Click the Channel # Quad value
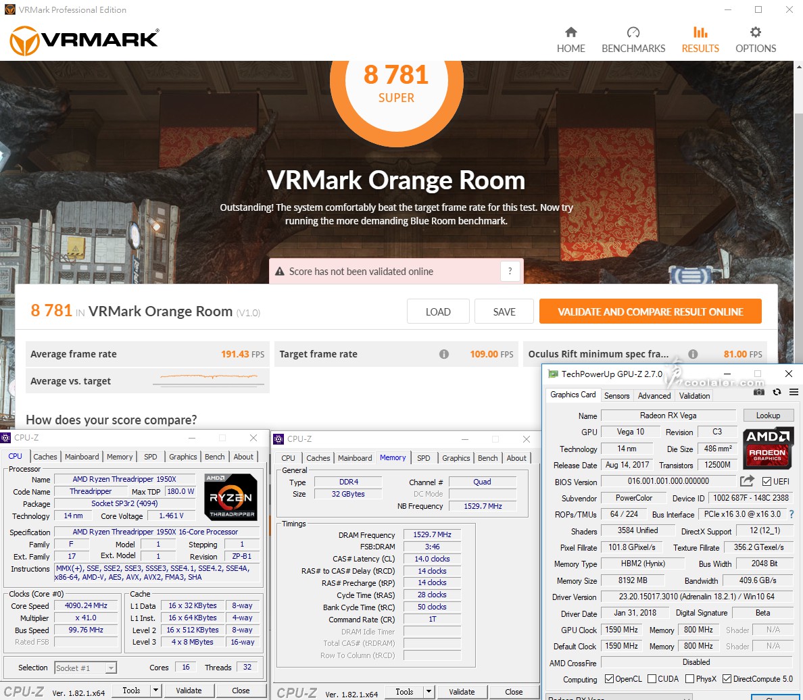 tap(482, 481)
